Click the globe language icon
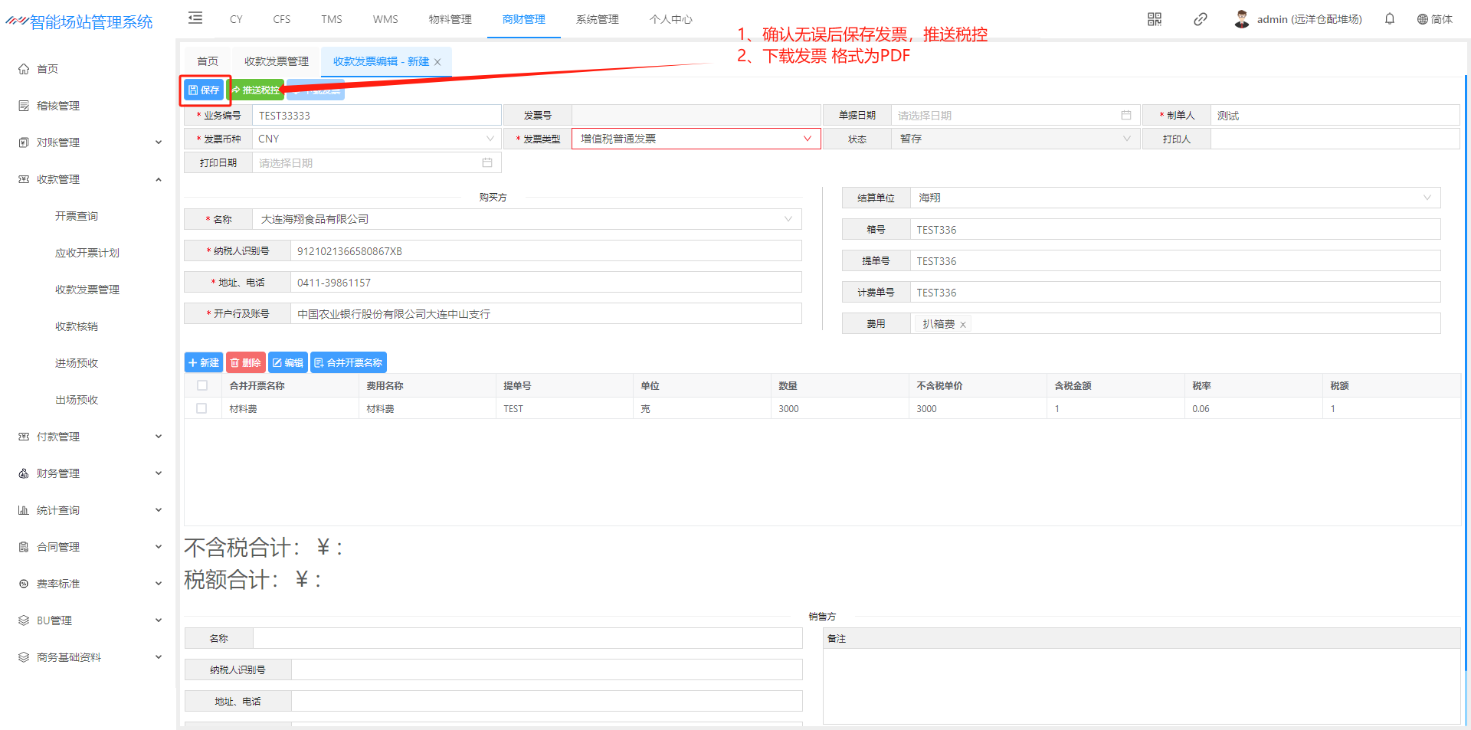The height and width of the screenshot is (730, 1471). point(1422,19)
